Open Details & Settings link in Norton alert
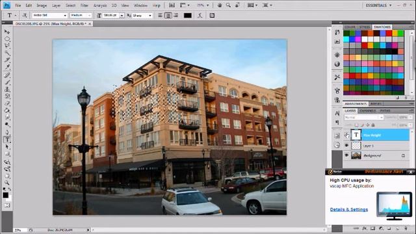This screenshot has width=416, height=234. coord(349,209)
